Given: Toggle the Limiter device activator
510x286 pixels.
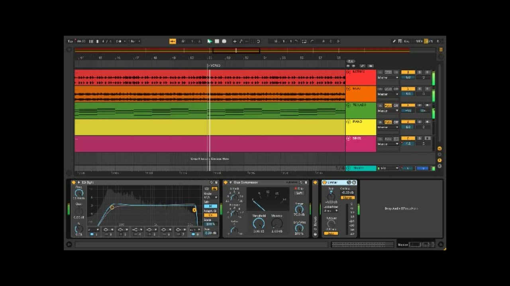Looking at the screenshot, I should click(x=324, y=182).
